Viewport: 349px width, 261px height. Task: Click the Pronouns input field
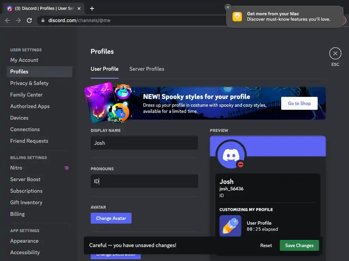144,181
